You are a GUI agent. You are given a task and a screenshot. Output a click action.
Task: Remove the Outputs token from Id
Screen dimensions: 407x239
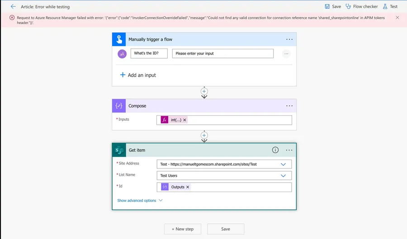(188, 187)
